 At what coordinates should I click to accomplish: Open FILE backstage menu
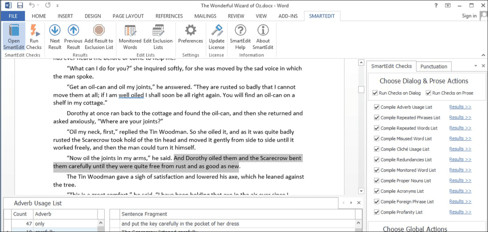click(13, 16)
